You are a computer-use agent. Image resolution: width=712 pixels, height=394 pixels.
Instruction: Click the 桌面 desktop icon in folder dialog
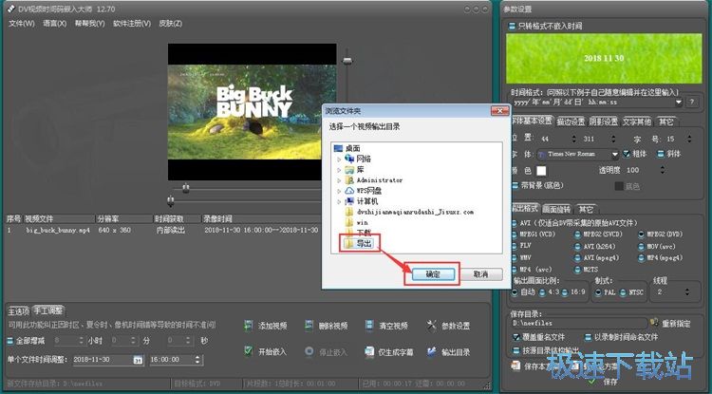pos(338,148)
